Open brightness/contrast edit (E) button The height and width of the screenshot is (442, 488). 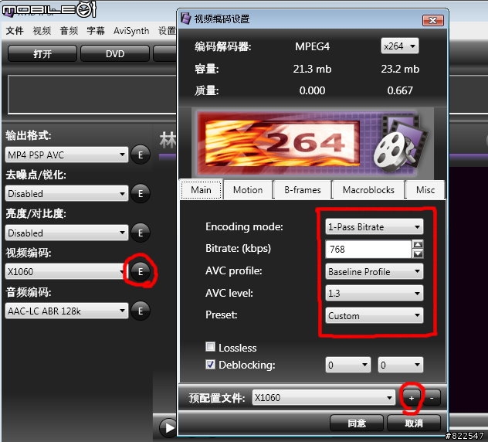(x=141, y=233)
